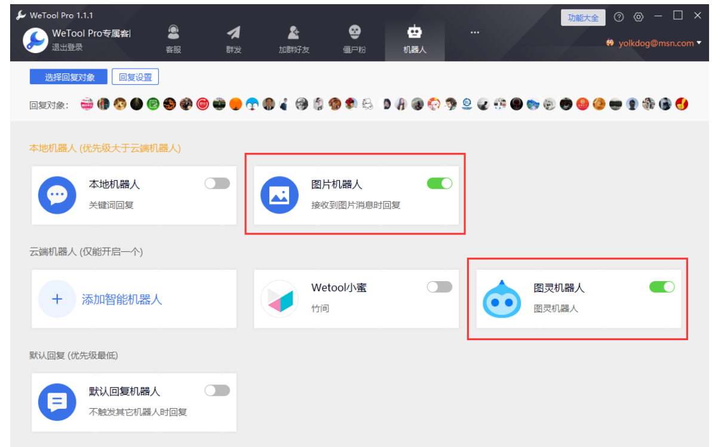Open the 加群好友 tab

coord(294,39)
